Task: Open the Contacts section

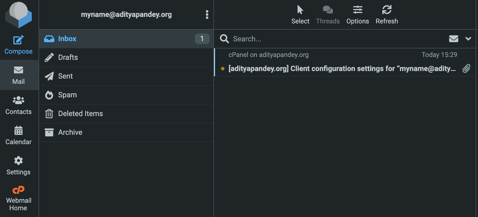Action: [x=19, y=105]
